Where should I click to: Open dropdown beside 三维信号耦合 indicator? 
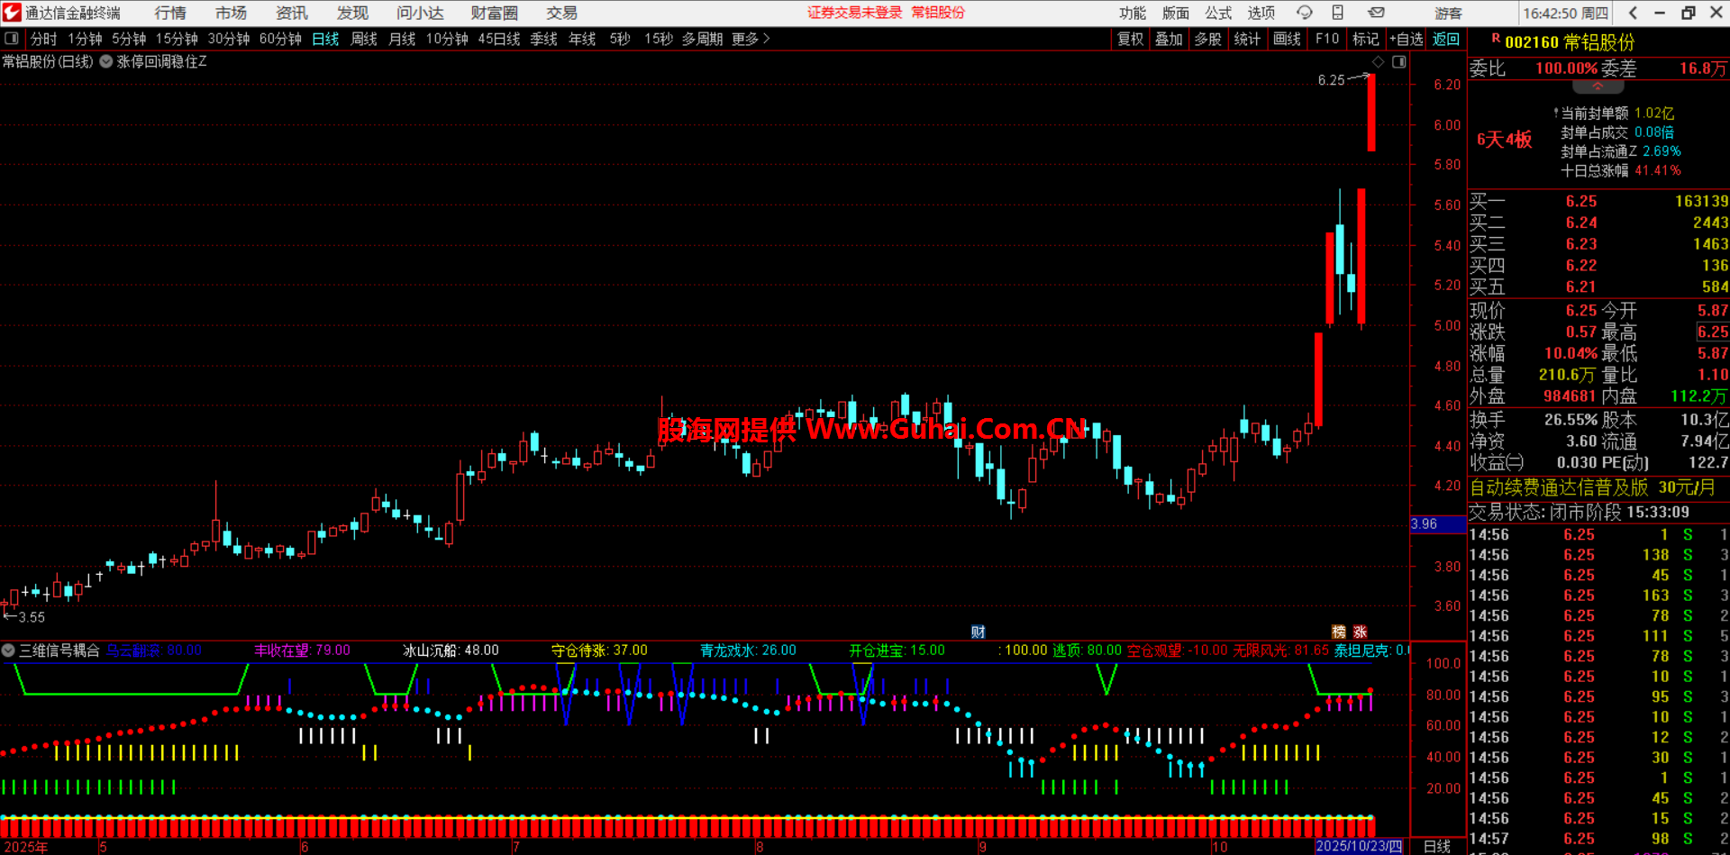click(x=8, y=650)
